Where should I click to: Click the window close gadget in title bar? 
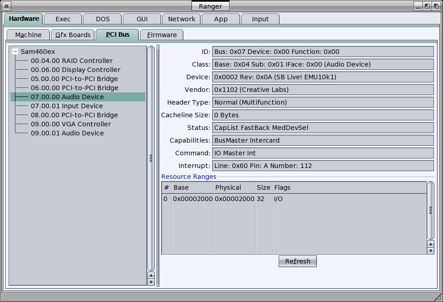(x=7, y=6)
